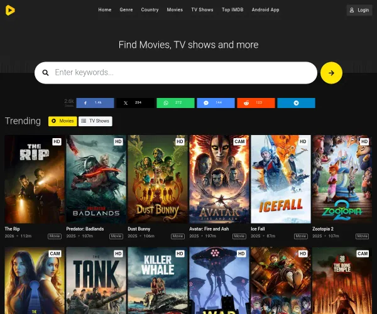Open the Genre menu
The width and height of the screenshot is (377, 314).
coord(126,10)
